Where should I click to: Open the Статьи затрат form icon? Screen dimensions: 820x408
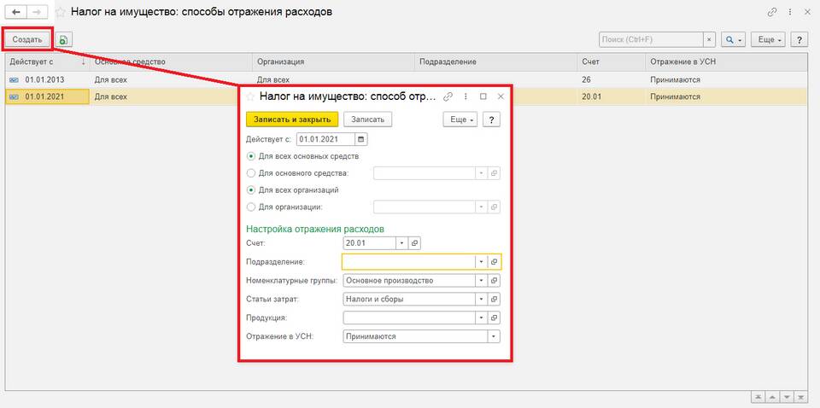(495, 300)
